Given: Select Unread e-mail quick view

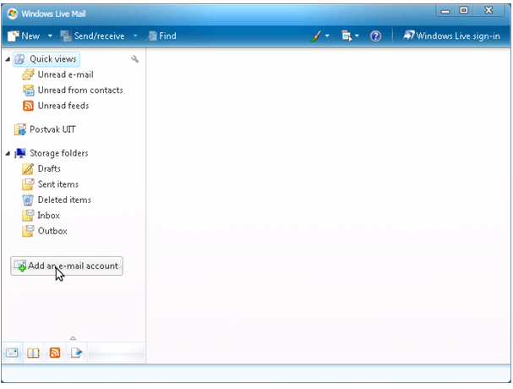Looking at the screenshot, I should click(x=64, y=74).
